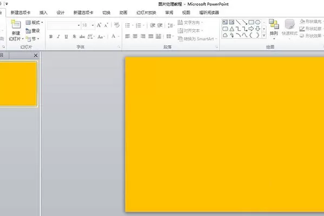Toggle Align Text Left
The width and height of the screenshot is (324, 216).
click(128, 37)
